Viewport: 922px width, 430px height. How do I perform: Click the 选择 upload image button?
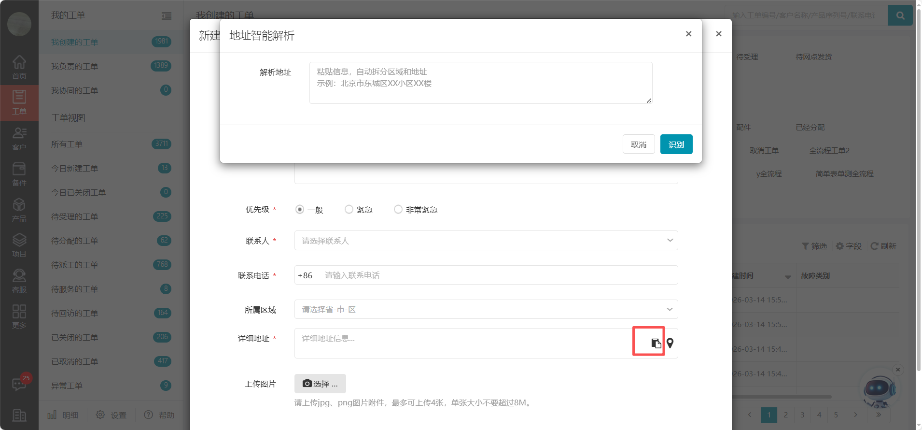pyautogui.click(x=320, y=384)
